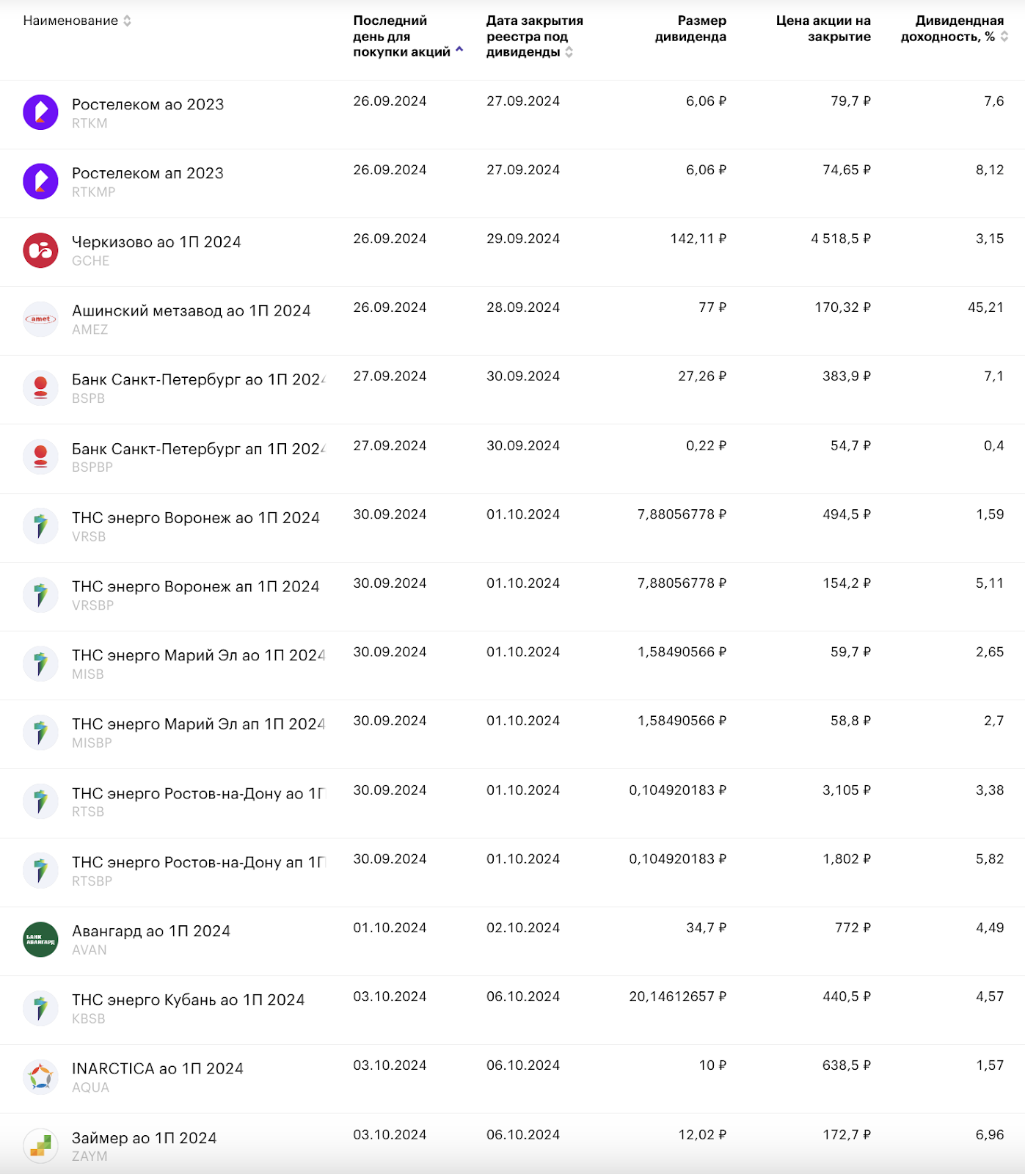Open ТНС энерго Воронеж ап 1П 2024
Screen dimensions: 1025x1174
point(196,587)
